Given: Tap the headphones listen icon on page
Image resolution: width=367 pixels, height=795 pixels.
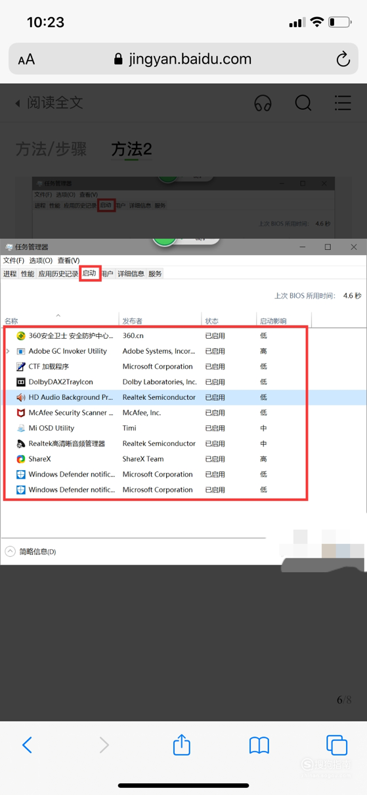Looking at the screenshot, I should 263,103.
